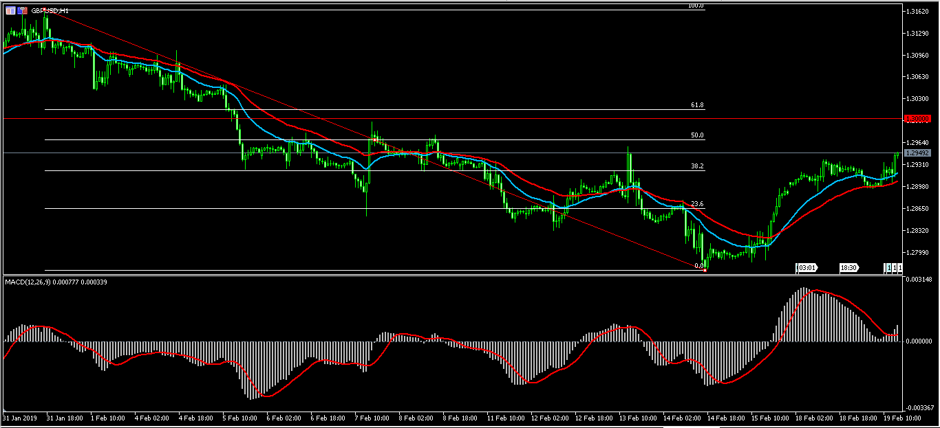Click the highlighted blue '1' event marker
Screen dimensions: 940x428
click(x=888, y=267)
